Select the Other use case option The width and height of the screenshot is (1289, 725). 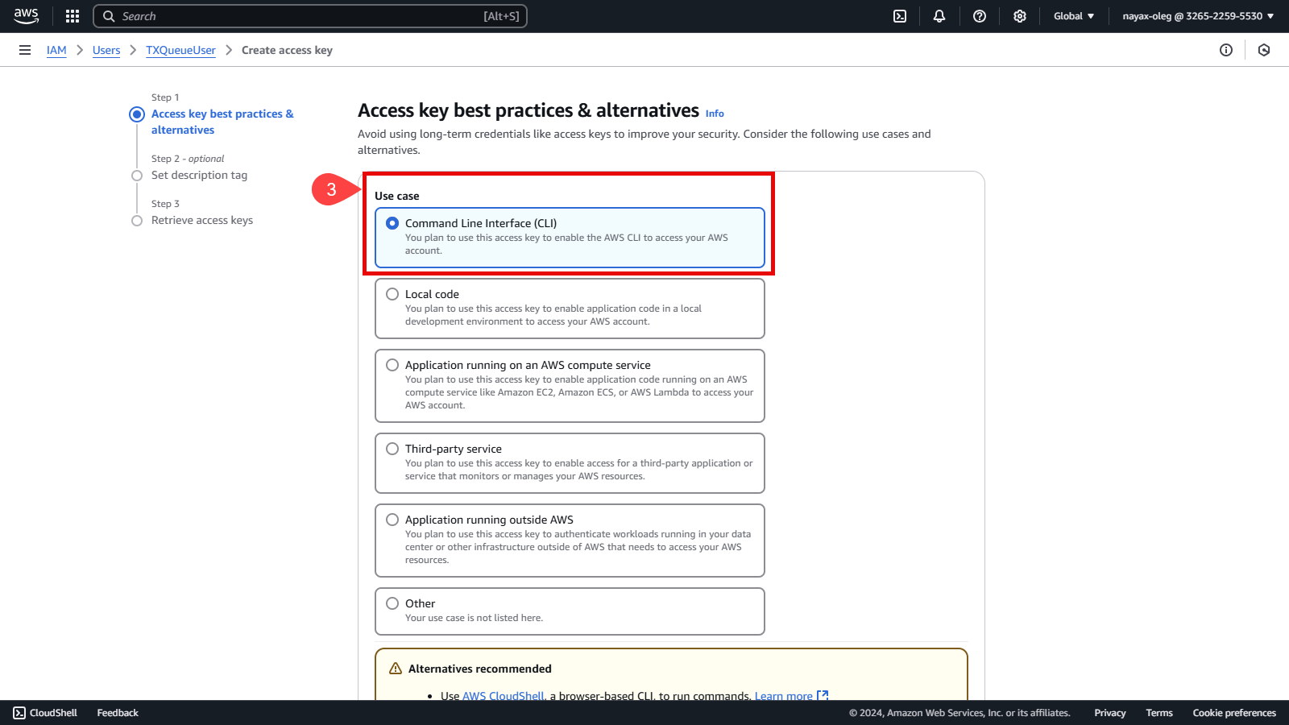pos(570,611)
